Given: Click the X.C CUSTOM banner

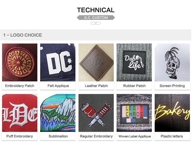Looking at the screenshot, I should click(96, 18).
